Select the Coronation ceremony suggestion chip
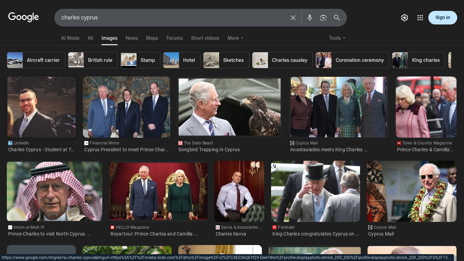Screen dimensions: 464x261 click(x=352, y=60)
